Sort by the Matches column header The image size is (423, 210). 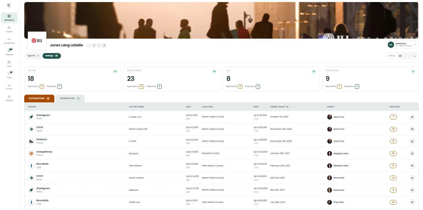[395, 107]
